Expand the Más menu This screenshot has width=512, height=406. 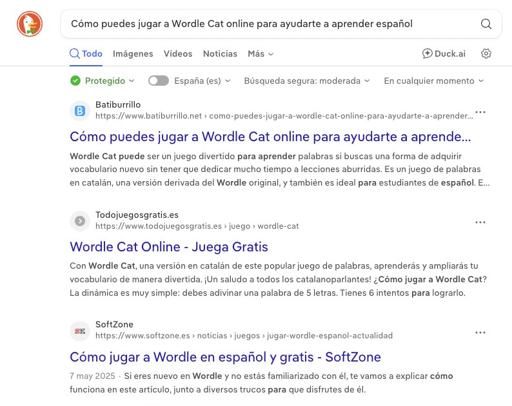coord(261,53)
